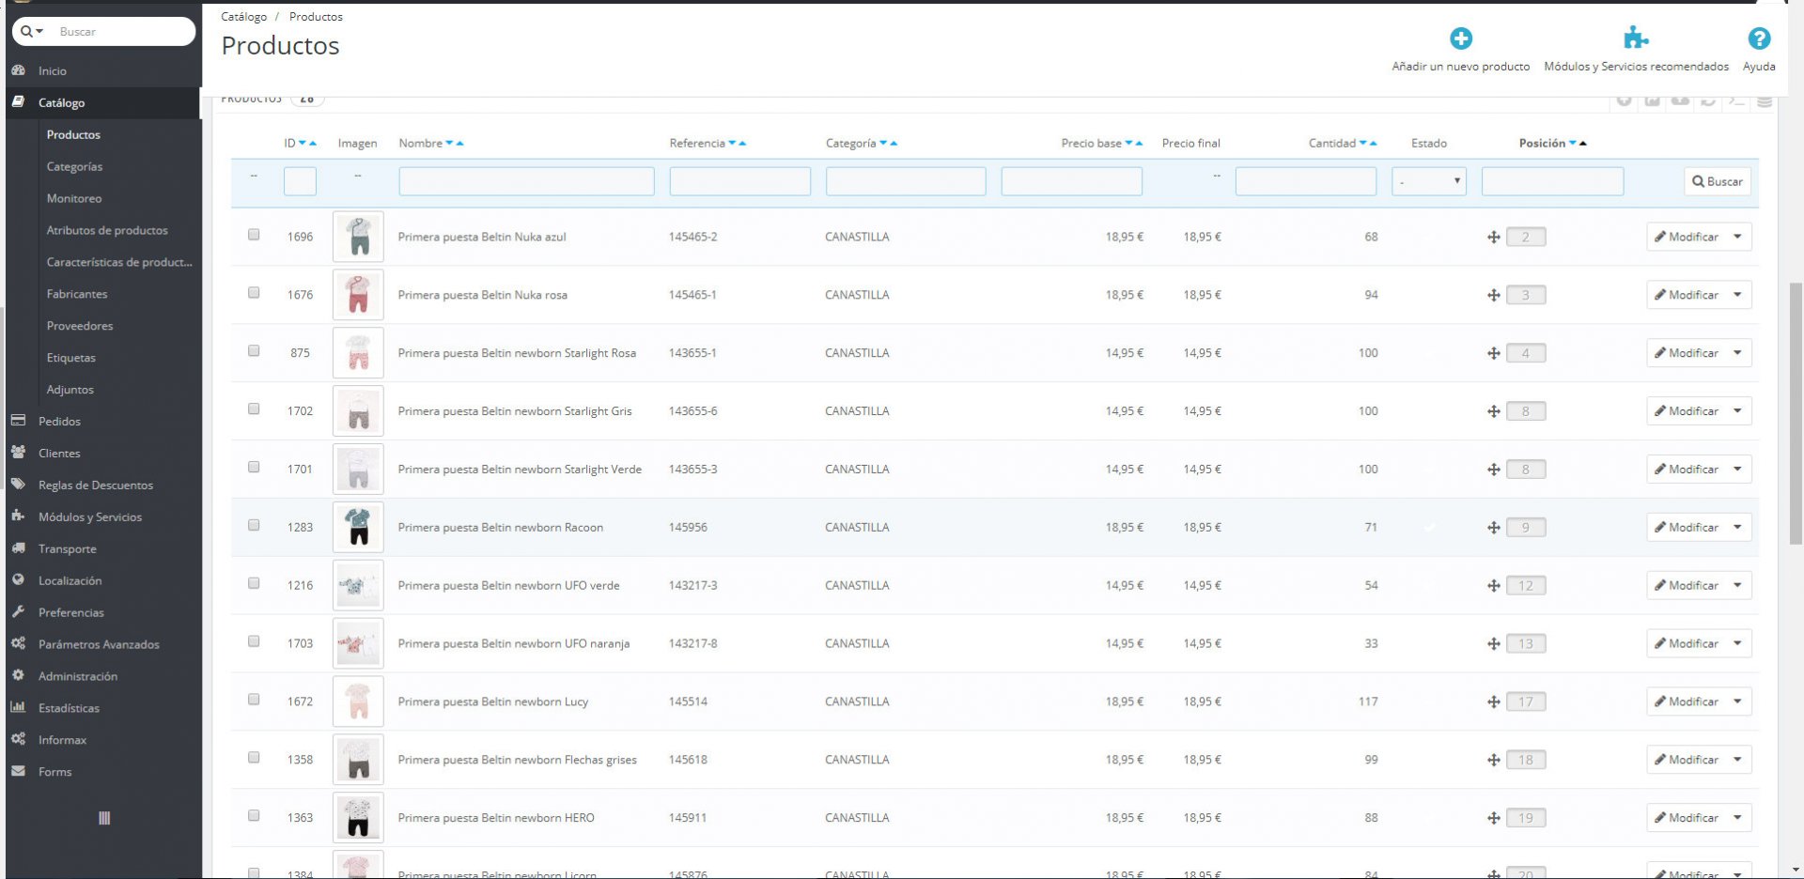Click the Nombre filter input field
1804x879 pixels.
pyautogui.click(x=526, y=181)
